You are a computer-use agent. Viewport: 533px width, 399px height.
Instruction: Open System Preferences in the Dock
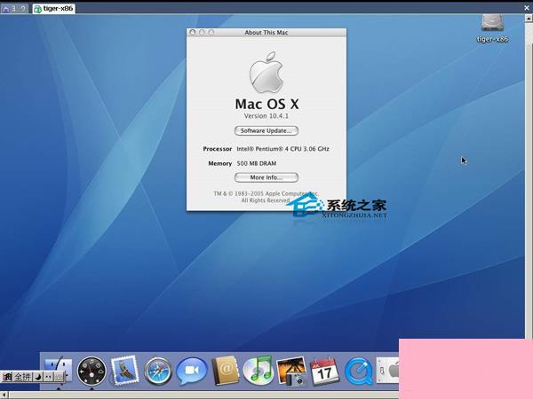coord(388,370)
